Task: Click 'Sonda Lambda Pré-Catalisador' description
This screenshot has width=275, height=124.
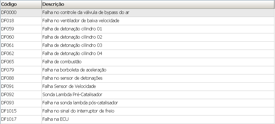Action: tap(72, 95)
